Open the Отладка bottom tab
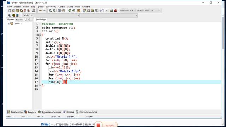Viewport: 226px width, 127px height. [x=69, y=112]
